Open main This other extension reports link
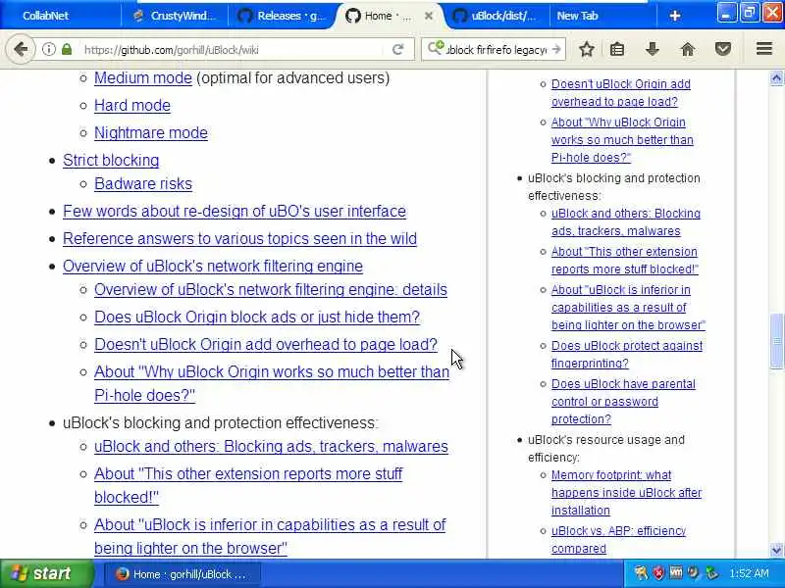The width and height of the screenshot is (785, 588). click(x=248, y=485)
